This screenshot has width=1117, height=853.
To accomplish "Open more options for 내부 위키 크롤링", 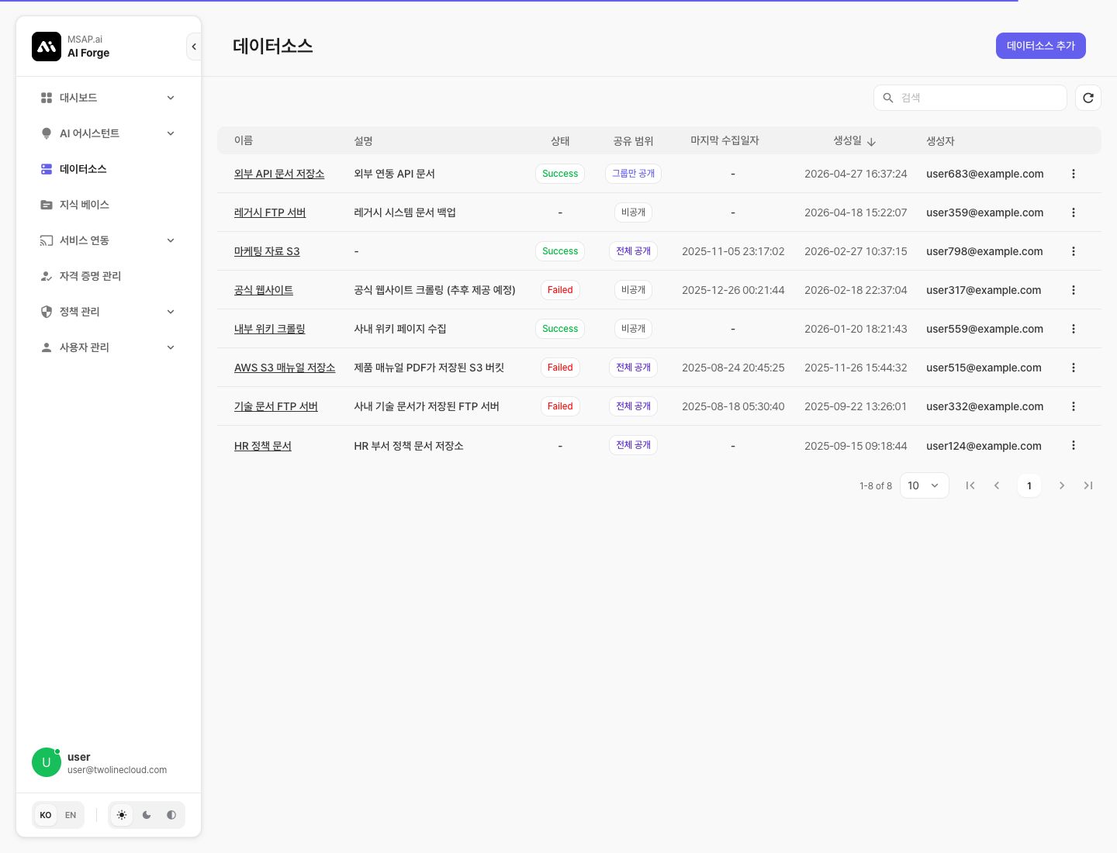I will click(1074, 329).
